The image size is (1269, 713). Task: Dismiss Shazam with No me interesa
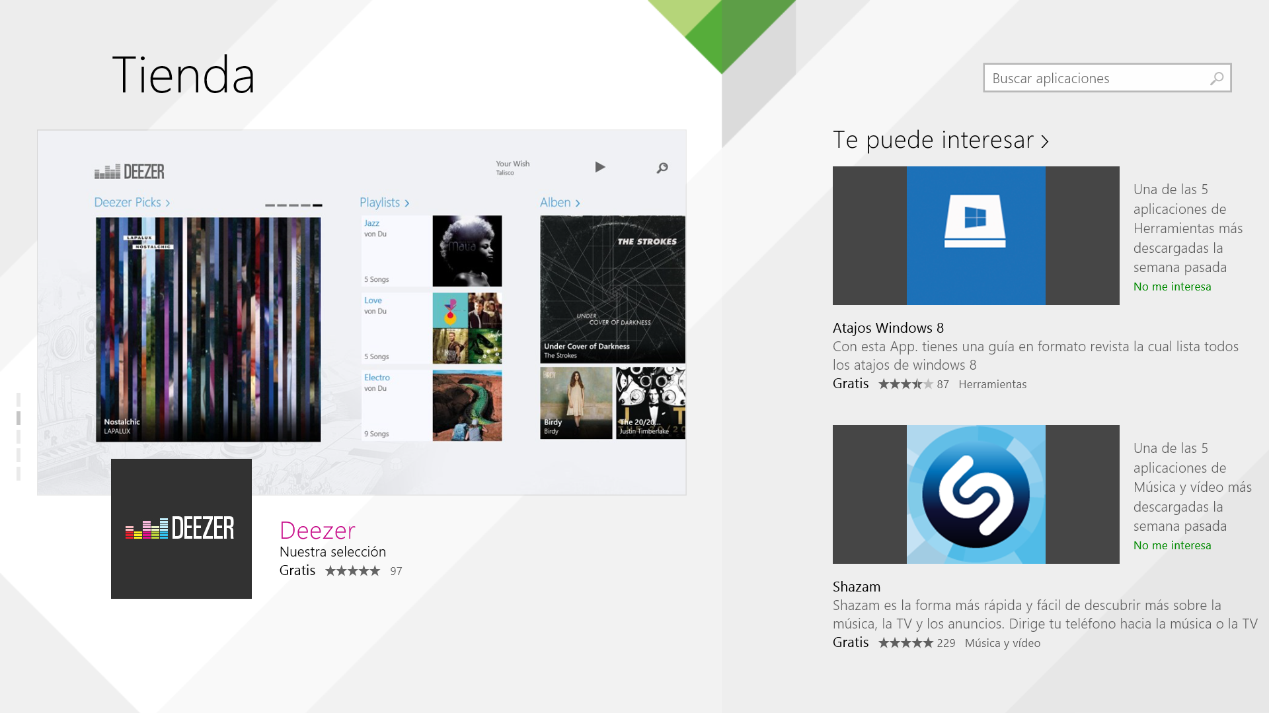click(1172, 545)
